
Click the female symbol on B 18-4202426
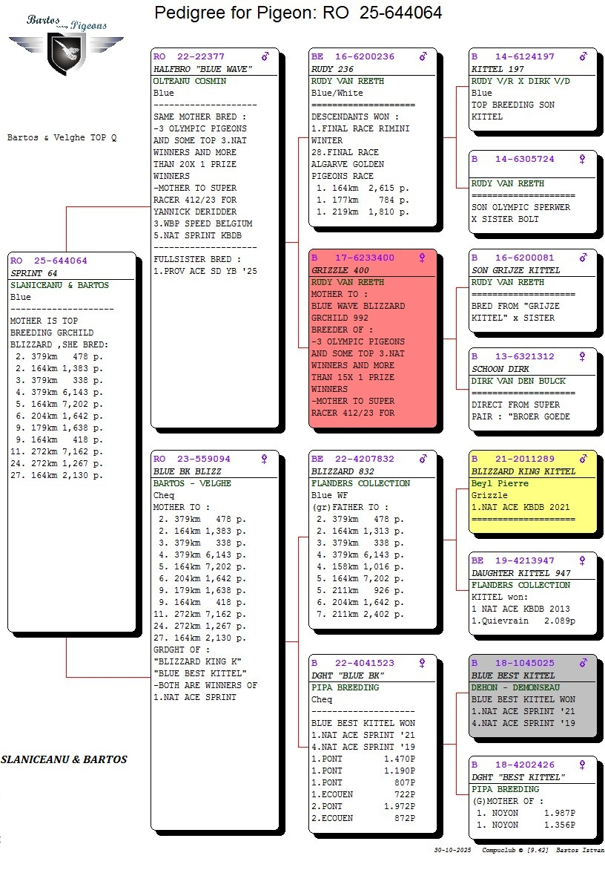point(583,765)
